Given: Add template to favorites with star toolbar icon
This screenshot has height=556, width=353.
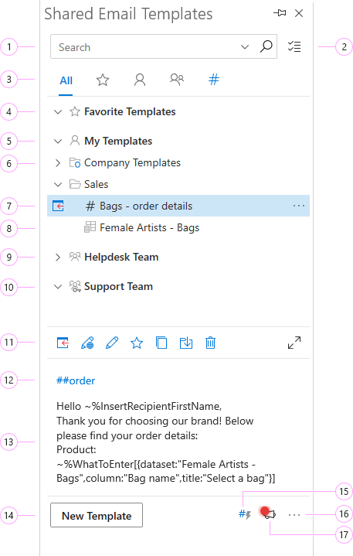Looking at the screenshot, I should tap(137, 343).
